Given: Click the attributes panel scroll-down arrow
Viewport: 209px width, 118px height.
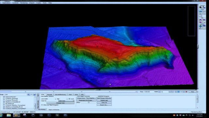Looking at the screenshot, I should 197,108.
